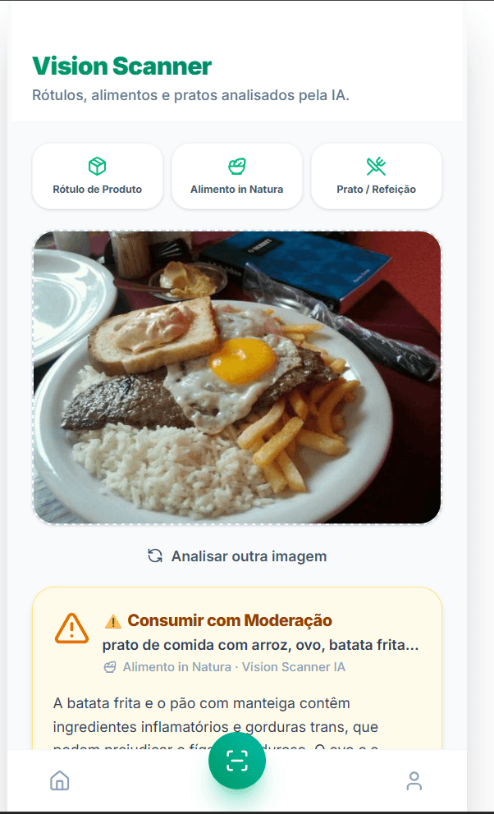Click the uploaded food plate photo
This screenshot has height=814, width=494.
coord(236,377)
